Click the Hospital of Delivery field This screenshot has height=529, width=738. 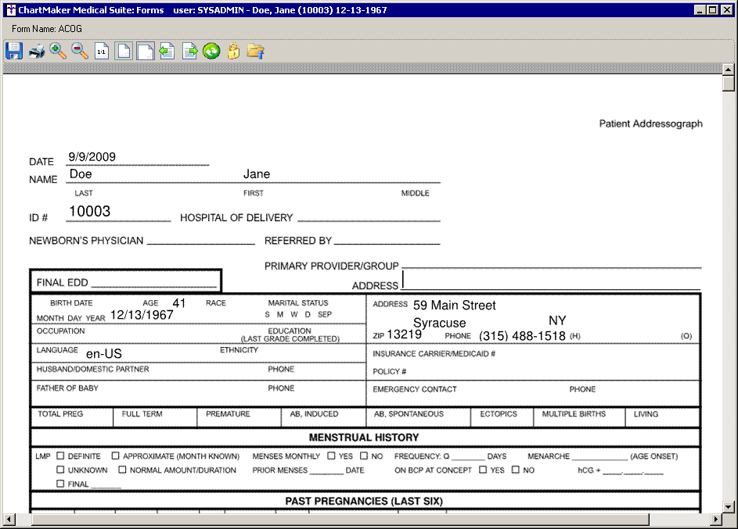click(368, 216)
